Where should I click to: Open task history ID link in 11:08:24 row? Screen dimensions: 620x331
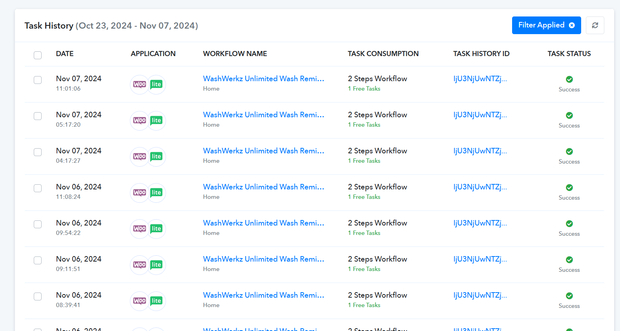click(480, 187)
